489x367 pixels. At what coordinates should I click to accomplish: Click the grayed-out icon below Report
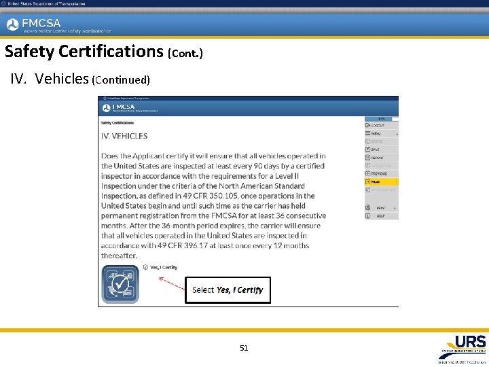(367, 165)
